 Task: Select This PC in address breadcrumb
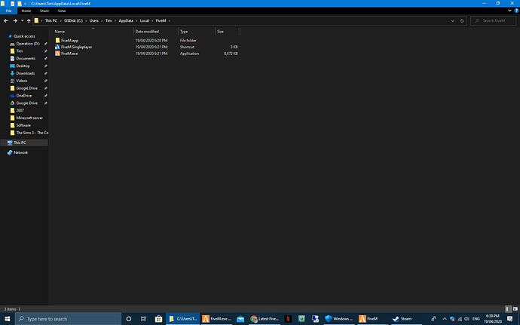tap(51, 20)
